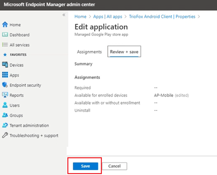The height and width of the screenshot is (175, 217).
Task: Click the Home breadcrumb link
Action: [81, 16]
